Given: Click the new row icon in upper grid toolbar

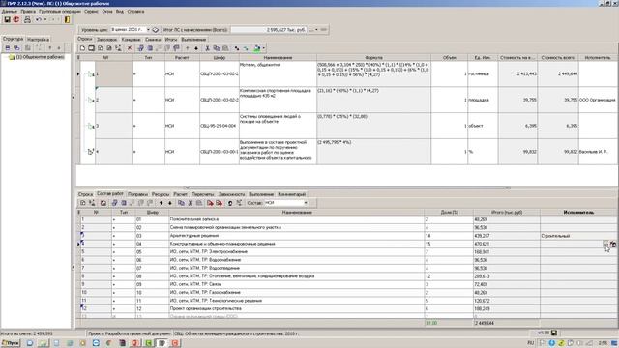Looking at the screenshot, I should click(82, 48).
